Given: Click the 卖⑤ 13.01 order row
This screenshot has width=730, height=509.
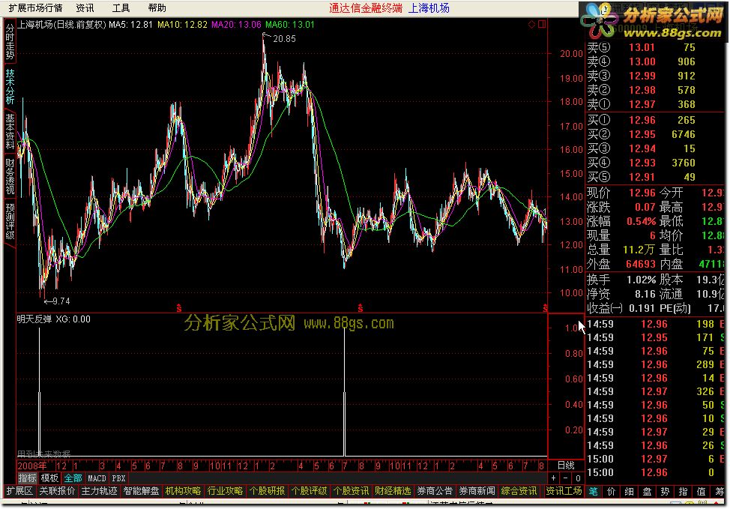Looking at the screenshot, I should [x=654, y=47].
